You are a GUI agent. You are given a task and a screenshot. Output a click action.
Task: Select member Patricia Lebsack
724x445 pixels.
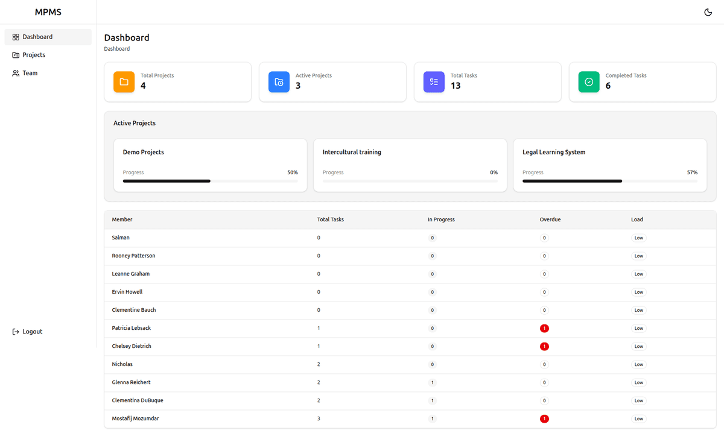(x=132, y=328)
